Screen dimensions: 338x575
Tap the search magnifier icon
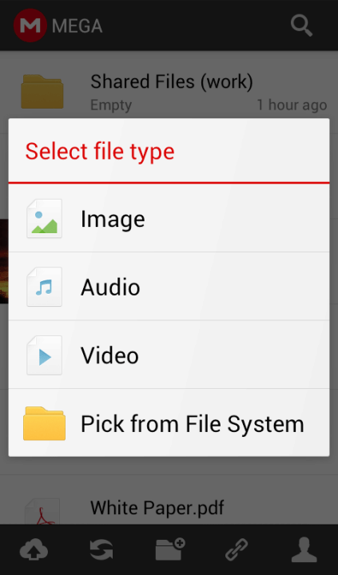coord(301,26)
